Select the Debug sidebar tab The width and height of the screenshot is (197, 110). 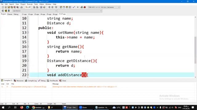click(x=16, y=14)
